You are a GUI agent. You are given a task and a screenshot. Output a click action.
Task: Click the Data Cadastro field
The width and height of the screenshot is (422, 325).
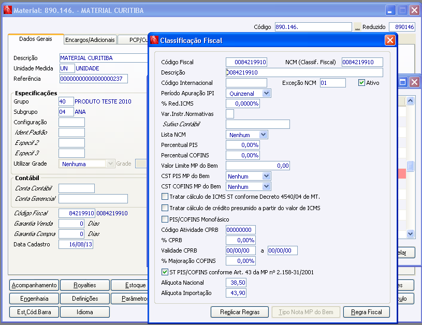pyautogui.click(x=76, y=244)
